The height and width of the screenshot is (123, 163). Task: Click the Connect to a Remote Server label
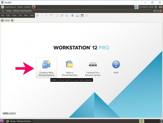coord(93,74)
